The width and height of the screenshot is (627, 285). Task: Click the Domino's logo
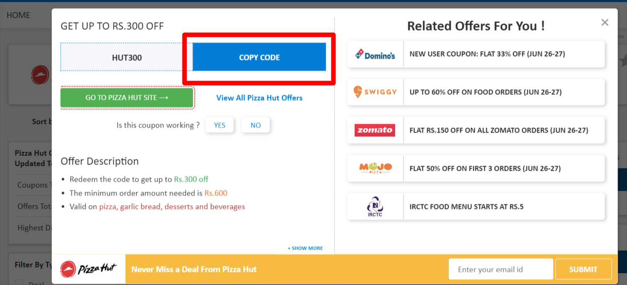click(x=375, y=54)
